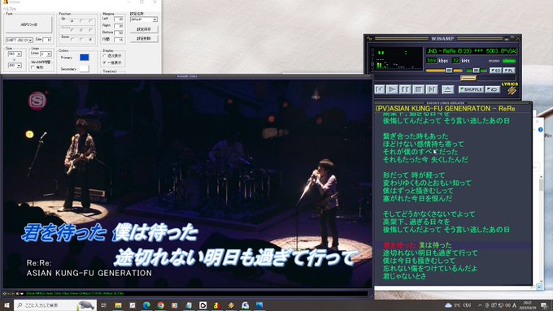Open notification center icon
The image size is (553, 311).
point(545,305)
